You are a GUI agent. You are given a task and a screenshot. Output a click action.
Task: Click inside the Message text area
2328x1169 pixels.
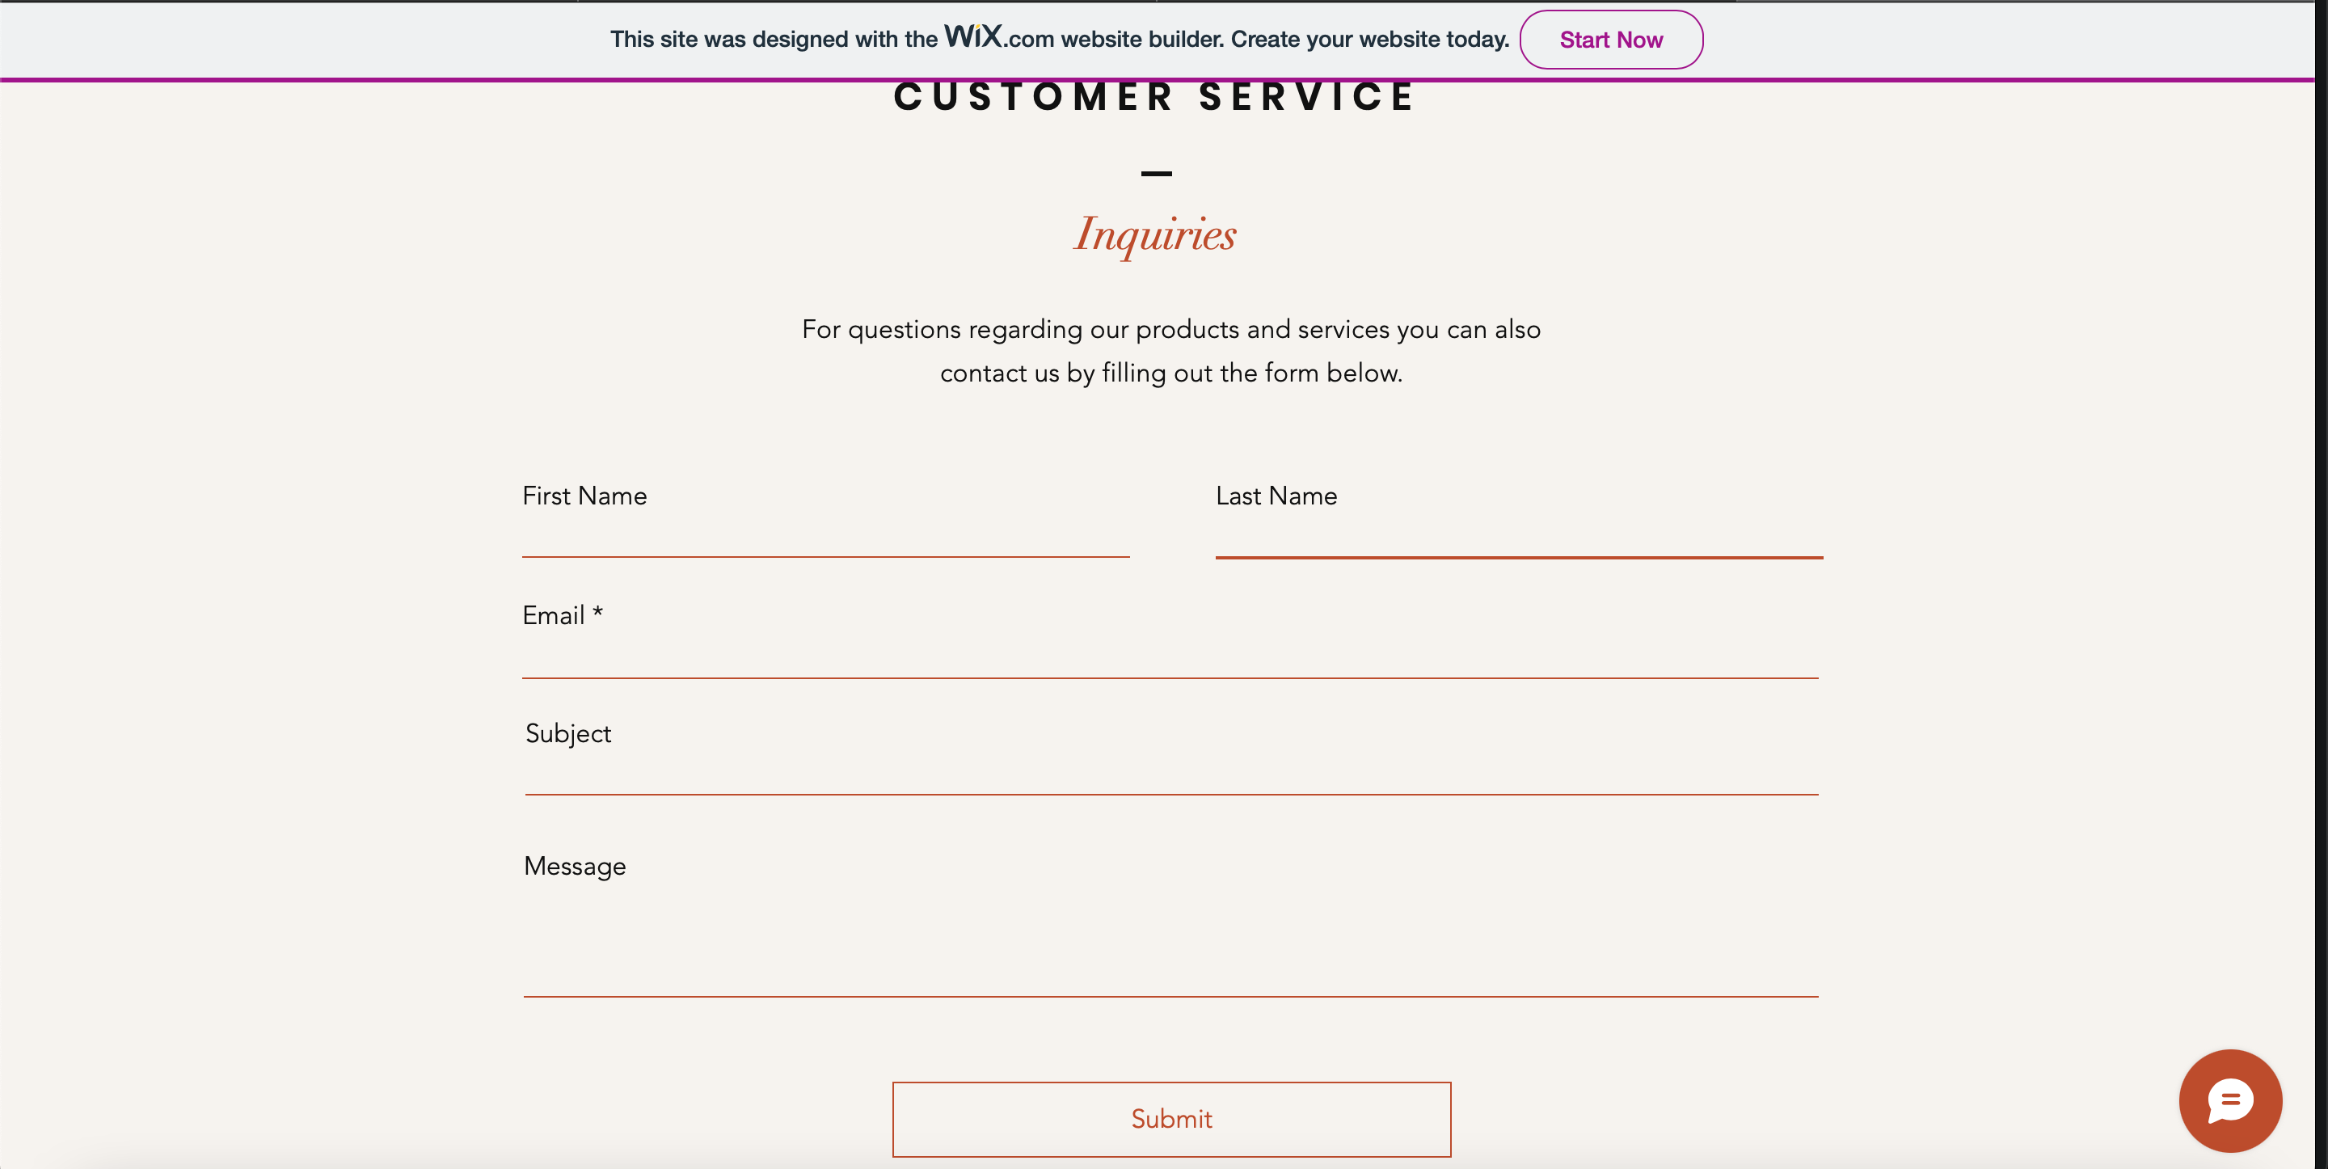1170,940
